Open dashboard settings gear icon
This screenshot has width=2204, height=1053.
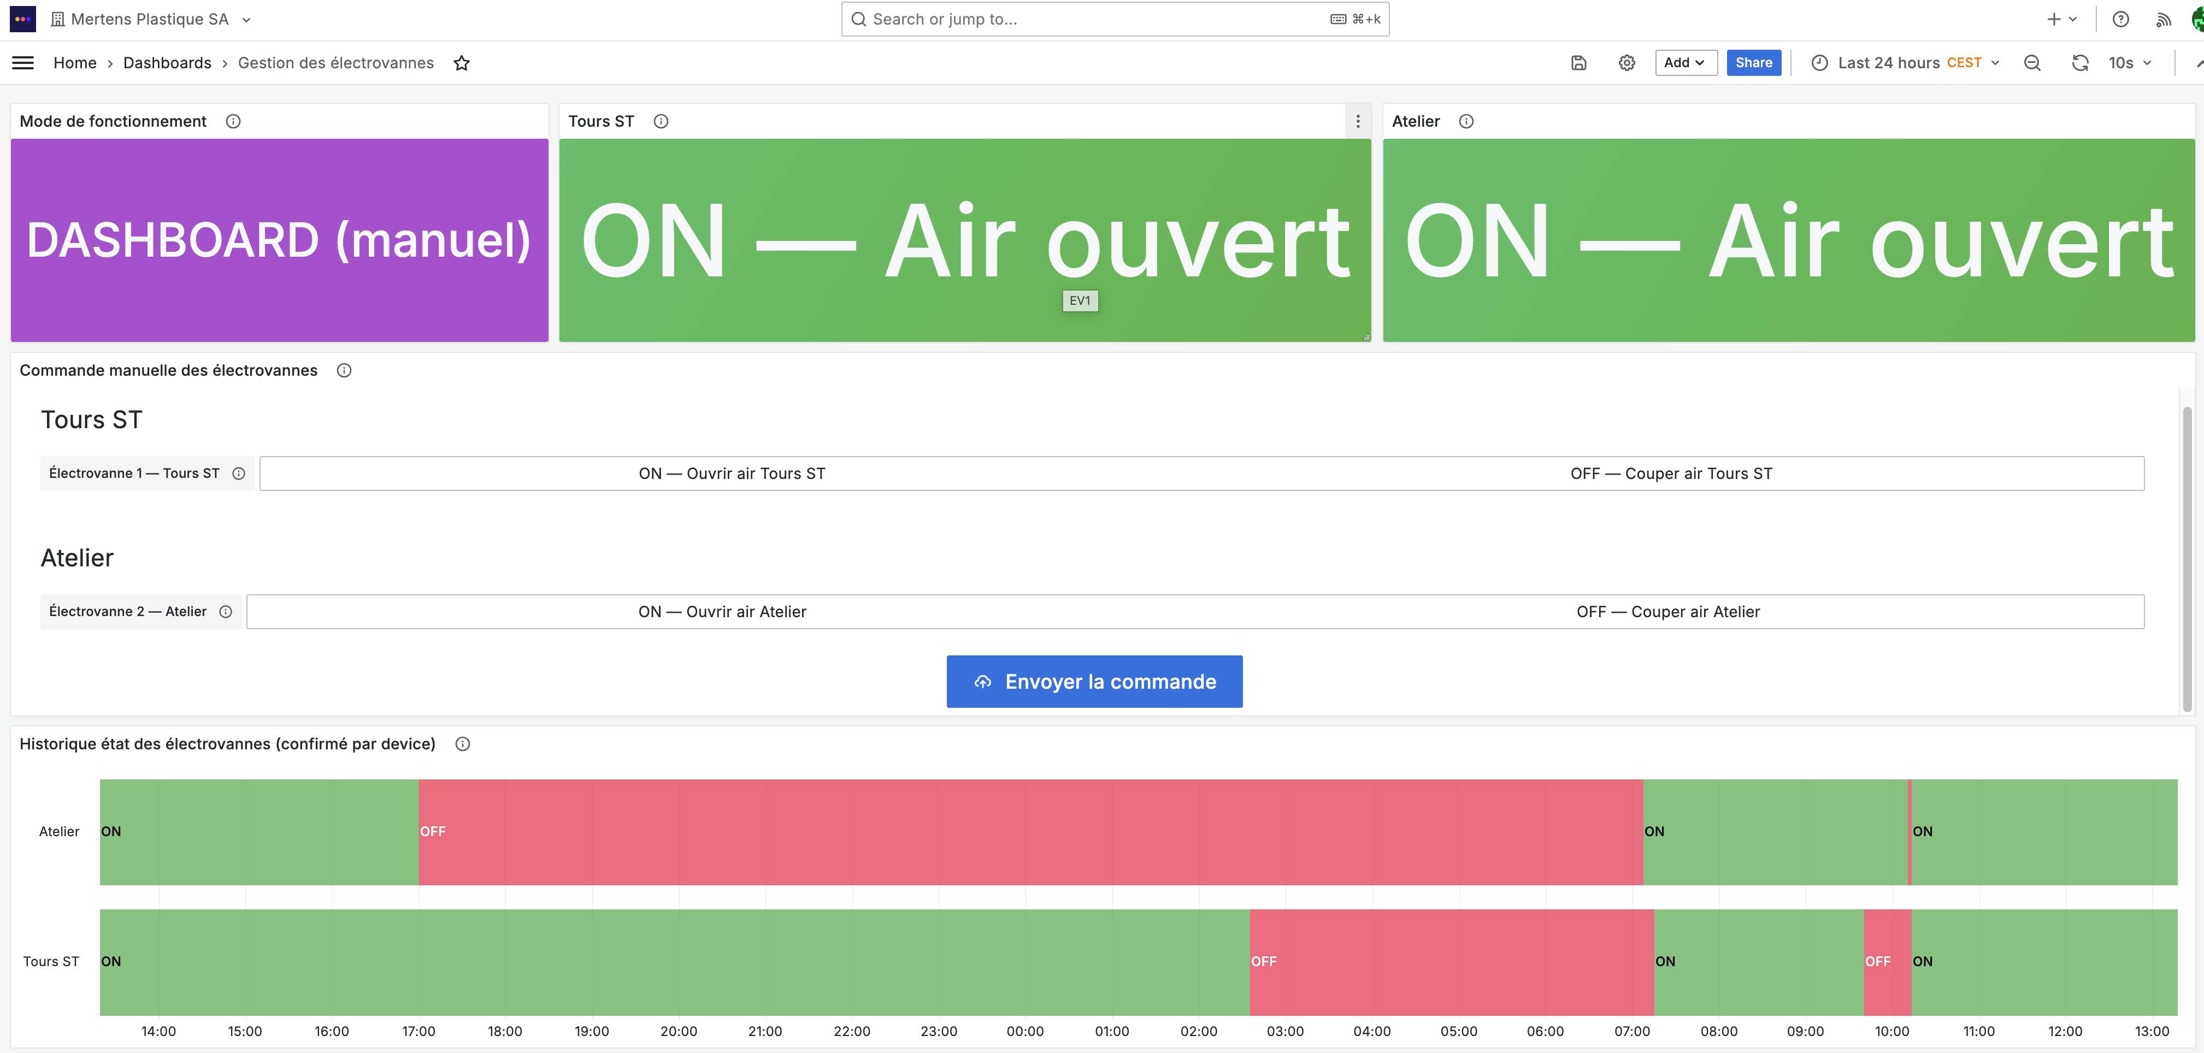click(1627, 62)
